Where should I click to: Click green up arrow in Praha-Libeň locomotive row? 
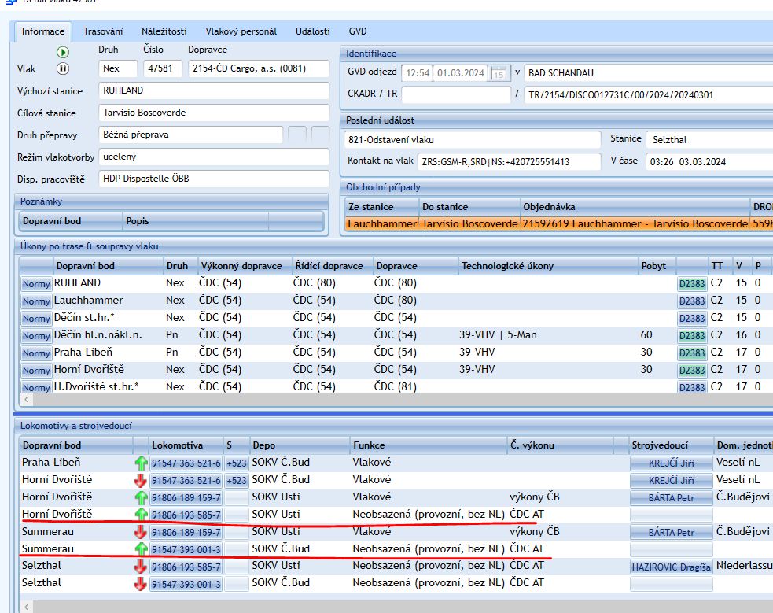[x=142, y=463]
